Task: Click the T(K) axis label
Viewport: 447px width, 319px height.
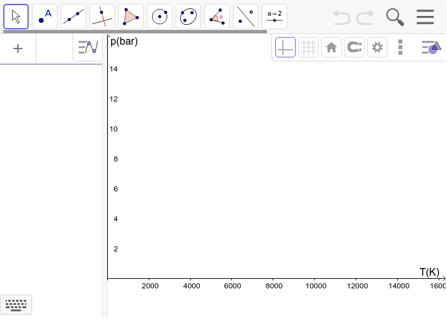Action: tap(429, 272)
